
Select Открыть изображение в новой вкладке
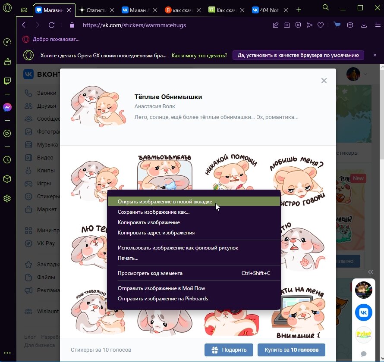(194, 202)
